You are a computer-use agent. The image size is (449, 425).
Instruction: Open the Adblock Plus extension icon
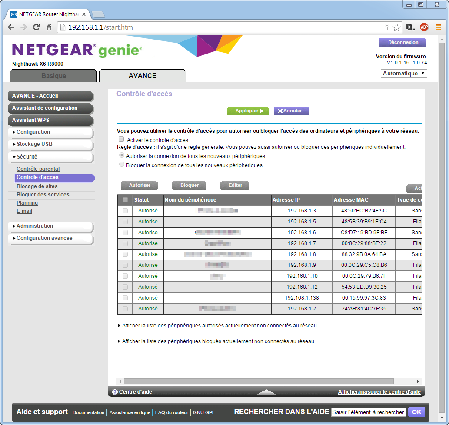[x=424, y=27]
